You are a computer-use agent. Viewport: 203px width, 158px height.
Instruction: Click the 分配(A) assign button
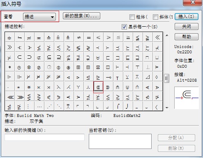point(176,138)
